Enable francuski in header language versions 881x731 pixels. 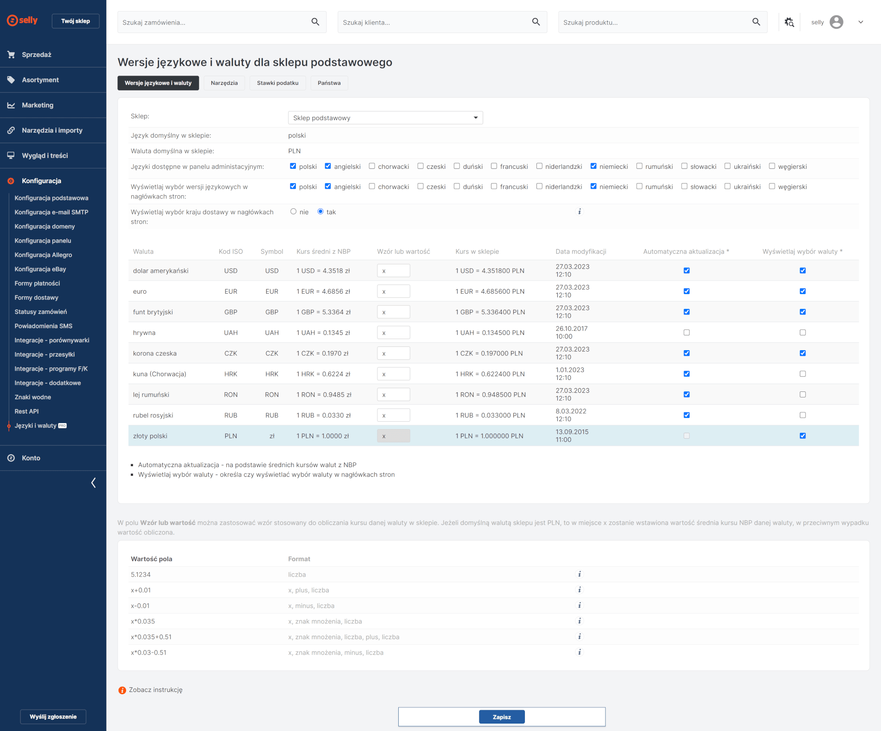(494, 186)
